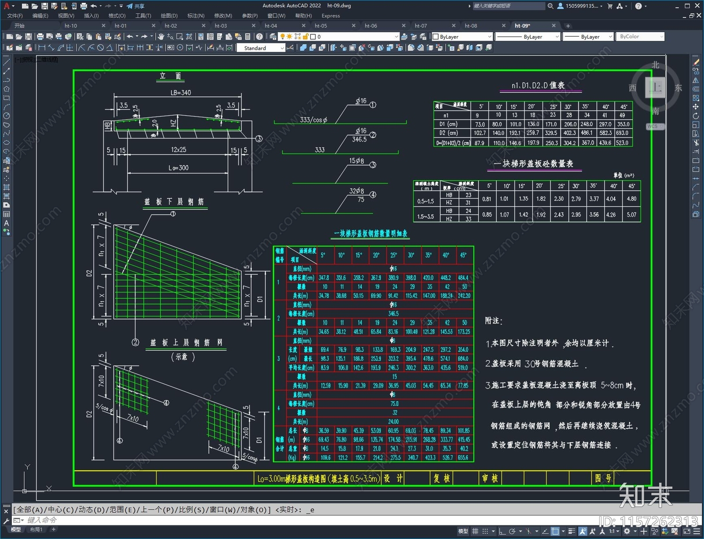
Task: Open the 标注(N) menu
Action: tap(196, 16)
